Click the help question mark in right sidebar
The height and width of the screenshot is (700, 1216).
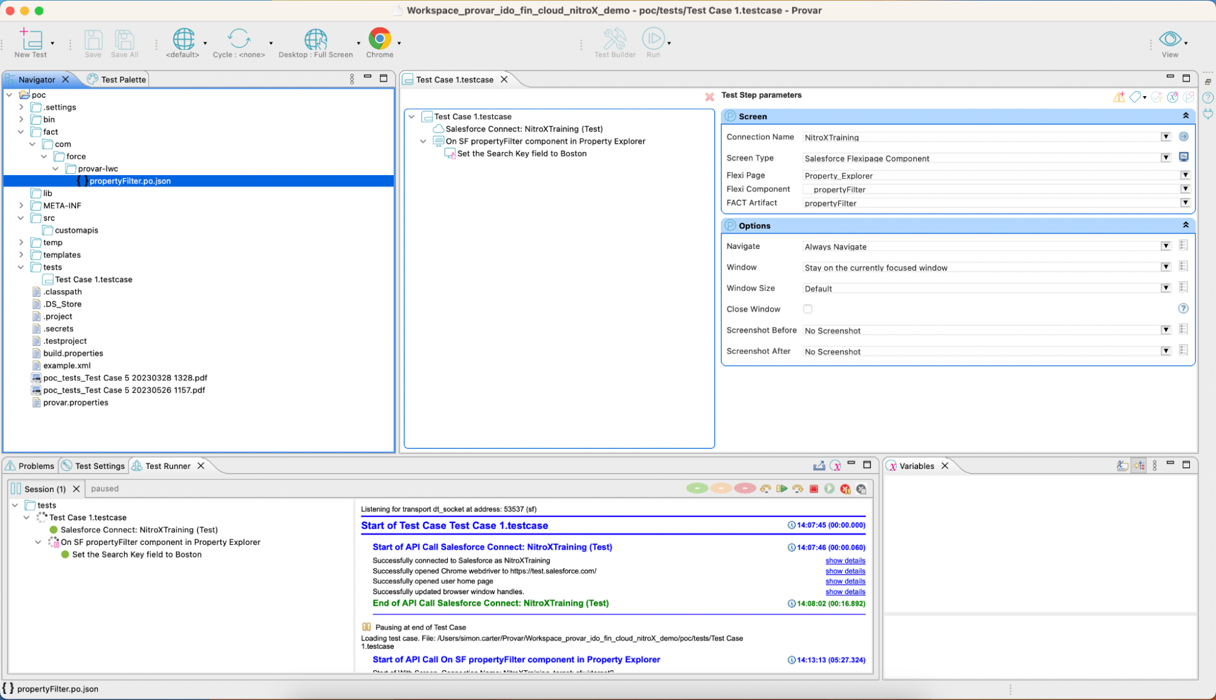[x=1208, y=98]
